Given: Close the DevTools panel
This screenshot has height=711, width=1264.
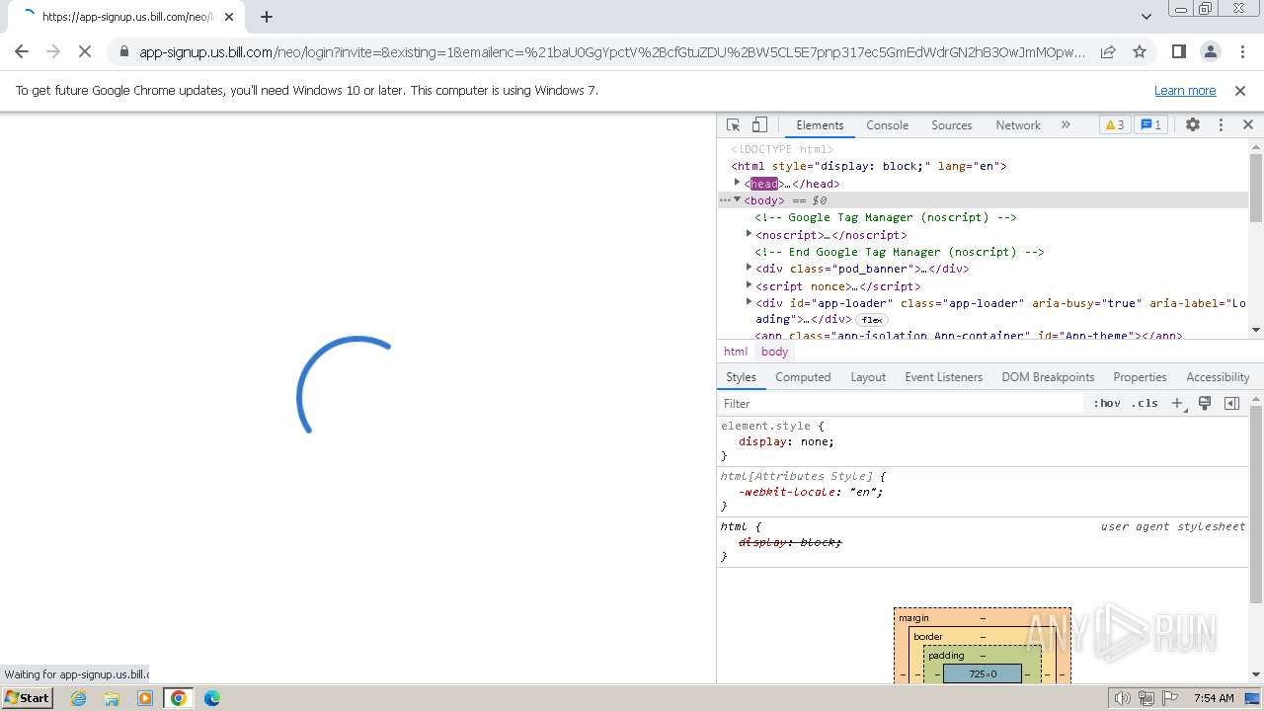Looking at the screenshot, I should click(x=1247, y=125).
